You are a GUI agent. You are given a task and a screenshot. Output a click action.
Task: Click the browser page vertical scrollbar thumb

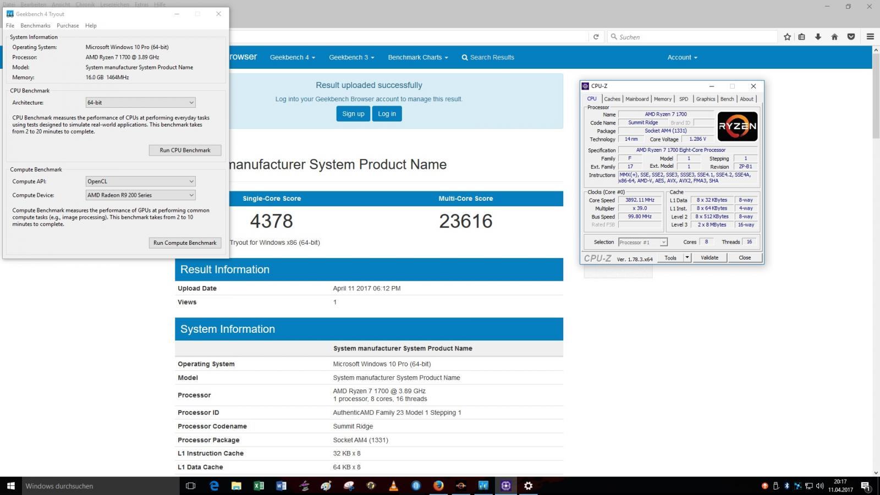[876, 95]
